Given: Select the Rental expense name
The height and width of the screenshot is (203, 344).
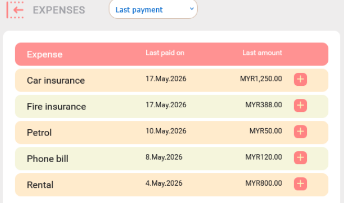Looking at the screenshot, I should [x=40, y=185].
